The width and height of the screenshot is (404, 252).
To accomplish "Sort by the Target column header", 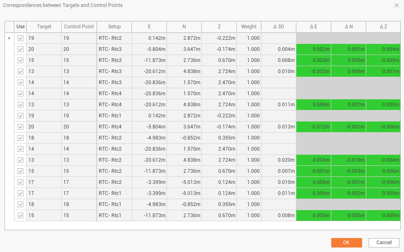I will tap(44, 27).
